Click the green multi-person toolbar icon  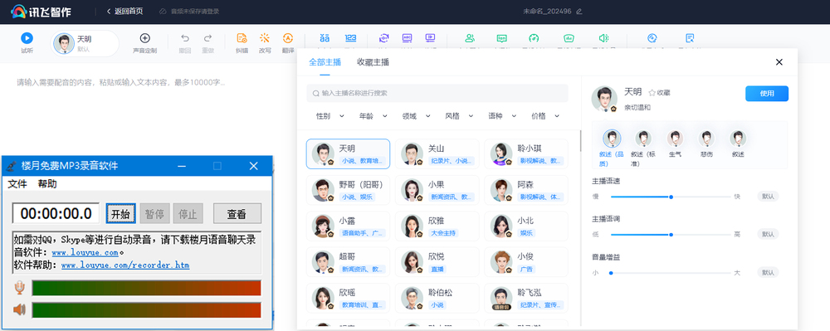point(470,38)
